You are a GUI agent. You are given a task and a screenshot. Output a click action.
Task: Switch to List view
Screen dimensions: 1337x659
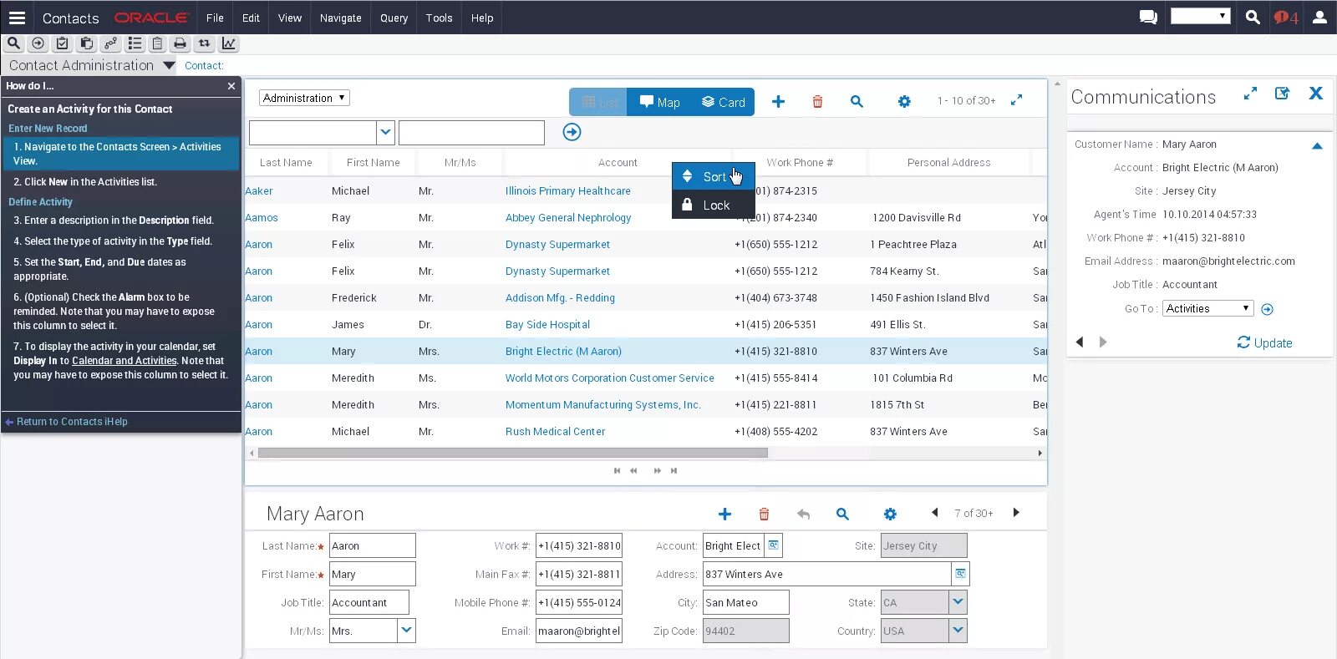point(598,102)
